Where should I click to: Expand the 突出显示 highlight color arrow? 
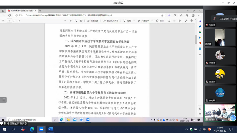[152, 21]
